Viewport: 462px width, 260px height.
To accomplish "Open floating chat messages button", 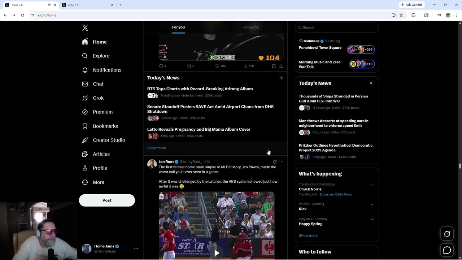I will 447,250.
